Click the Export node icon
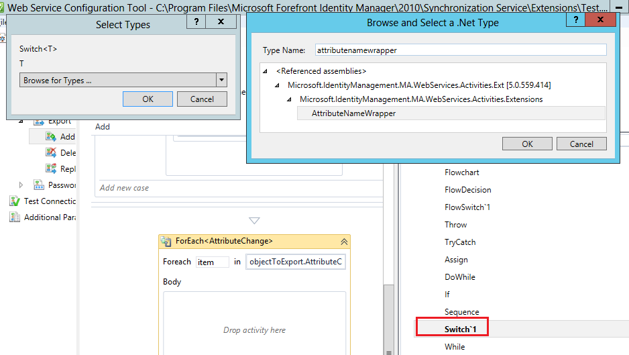Viewport: 629px width, 355px height. click(x=38, y=121)
